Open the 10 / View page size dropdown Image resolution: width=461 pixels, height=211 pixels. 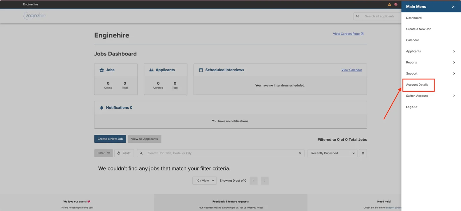[204, 181]
